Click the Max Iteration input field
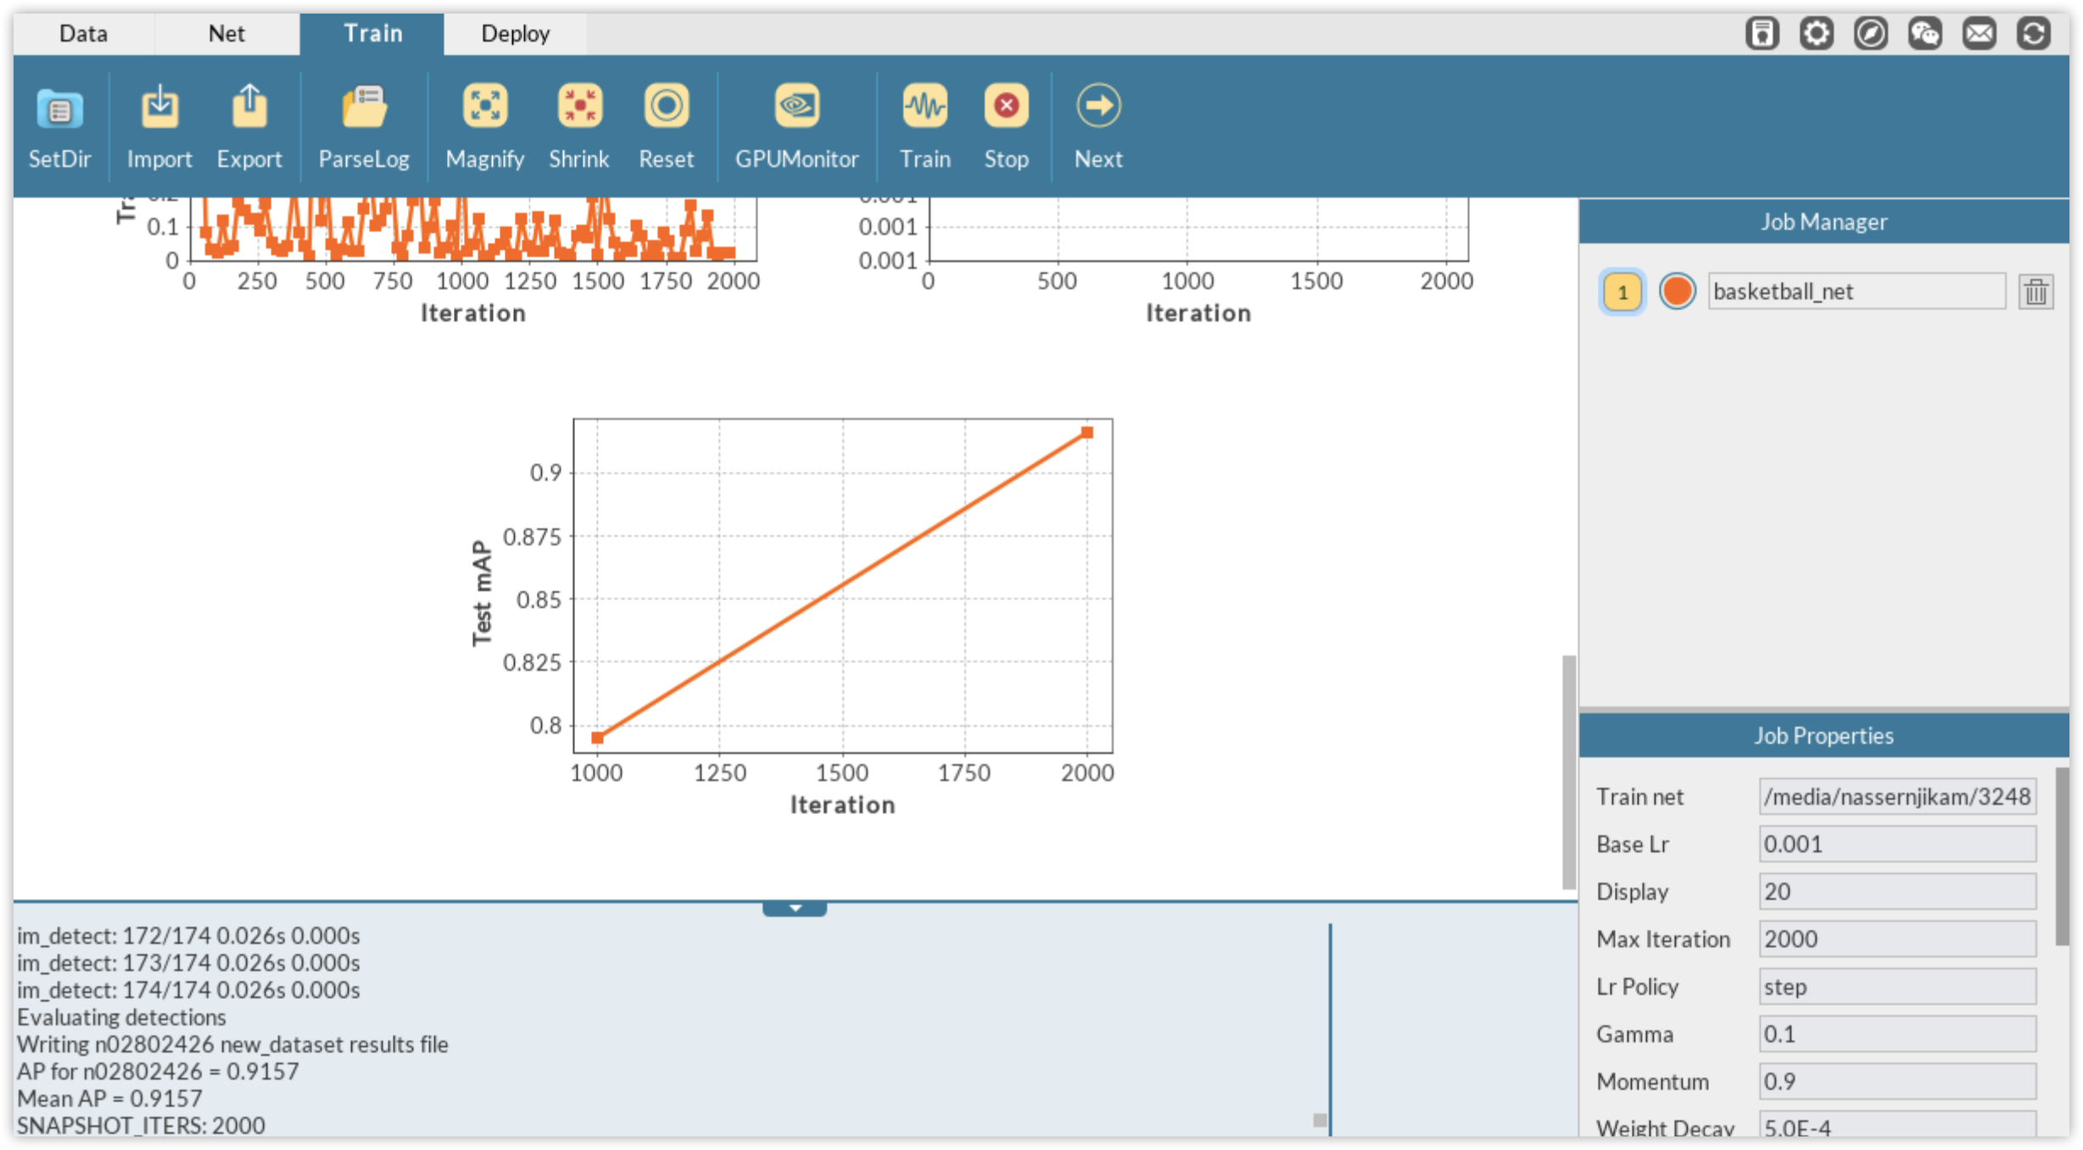The height and width of the screenshot is (1150, 2083). 1896,939
